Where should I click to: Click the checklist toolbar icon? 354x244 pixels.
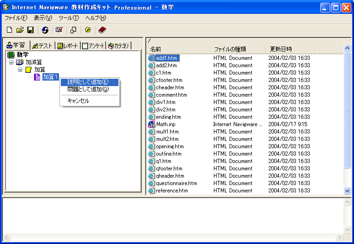pos(59,30)
